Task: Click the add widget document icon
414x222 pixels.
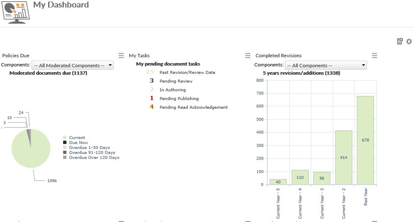Action: 400,41
